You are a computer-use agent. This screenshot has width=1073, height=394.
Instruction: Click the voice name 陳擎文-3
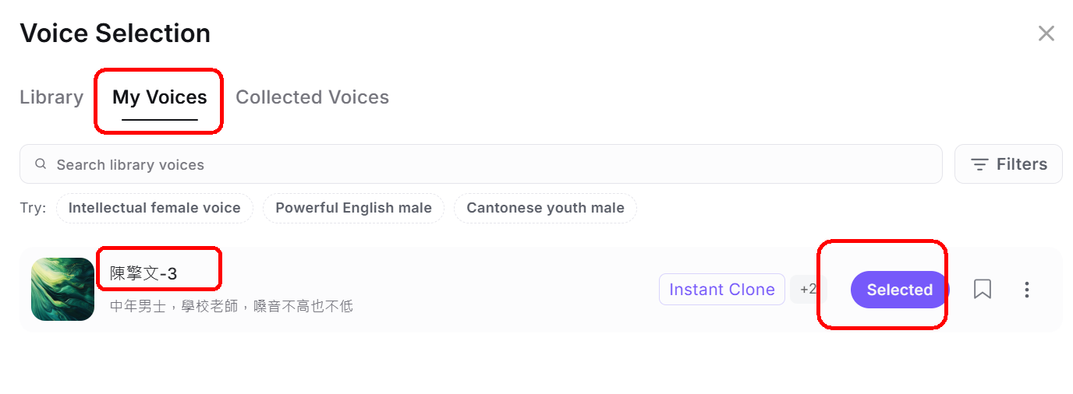pyautogui.click(x=143, y=273)
